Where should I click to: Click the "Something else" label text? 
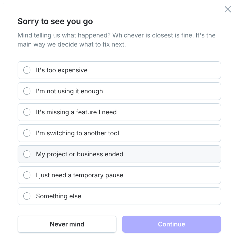59,196
